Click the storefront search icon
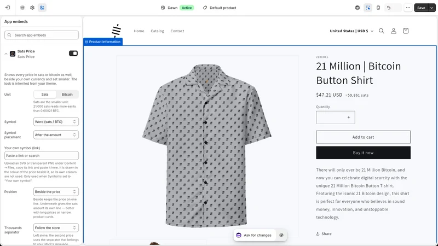 [x=381, y=31]
